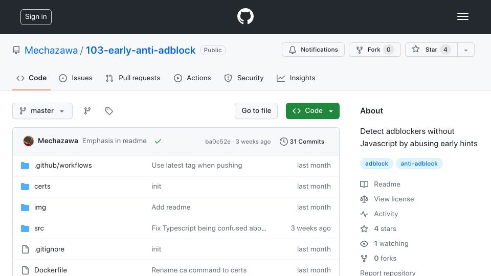Viewport: 491px width, 276px height.
Task: Open the .github/workflows folder
Action: tap(63, 165)
